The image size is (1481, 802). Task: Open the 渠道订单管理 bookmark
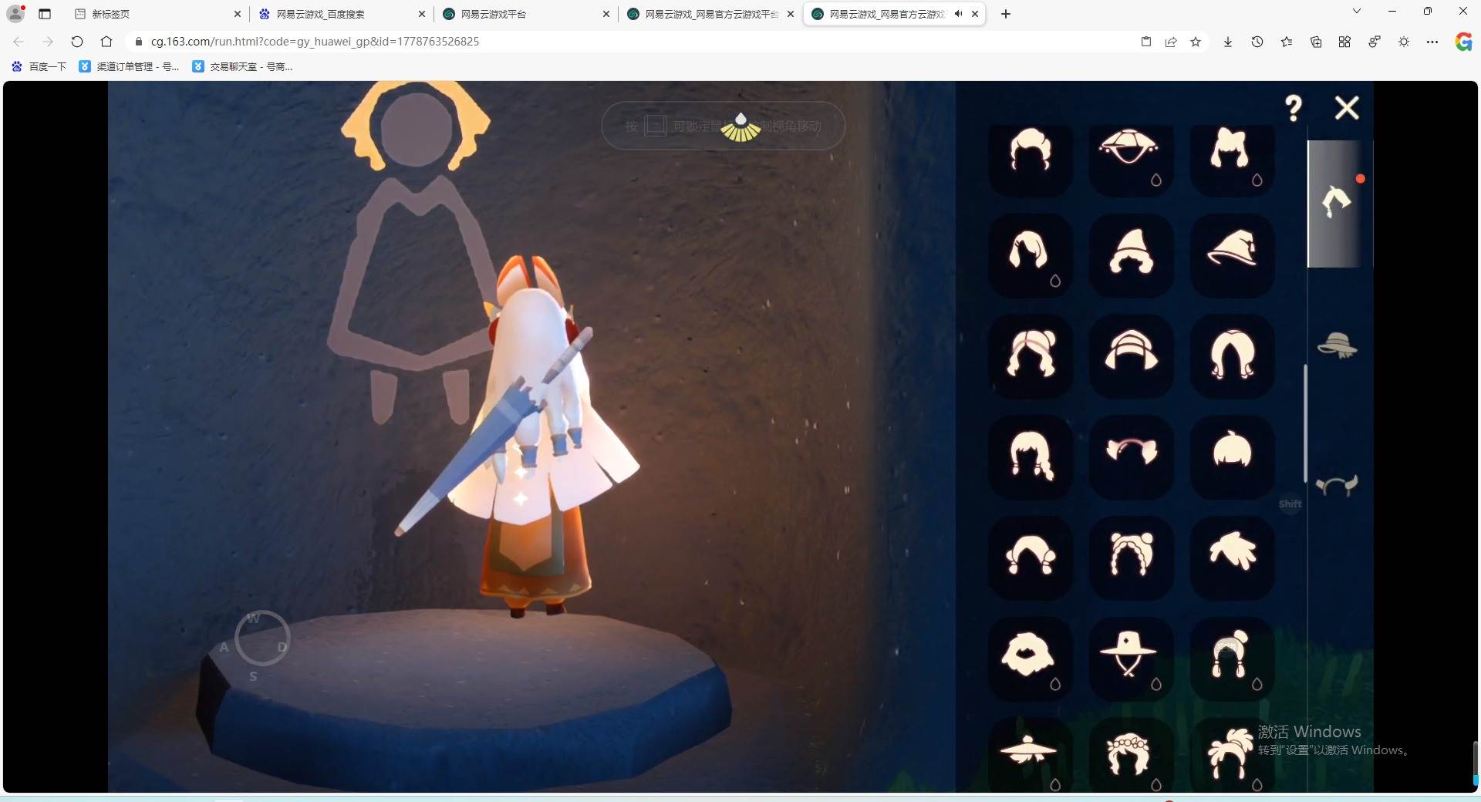click(129, 67)
